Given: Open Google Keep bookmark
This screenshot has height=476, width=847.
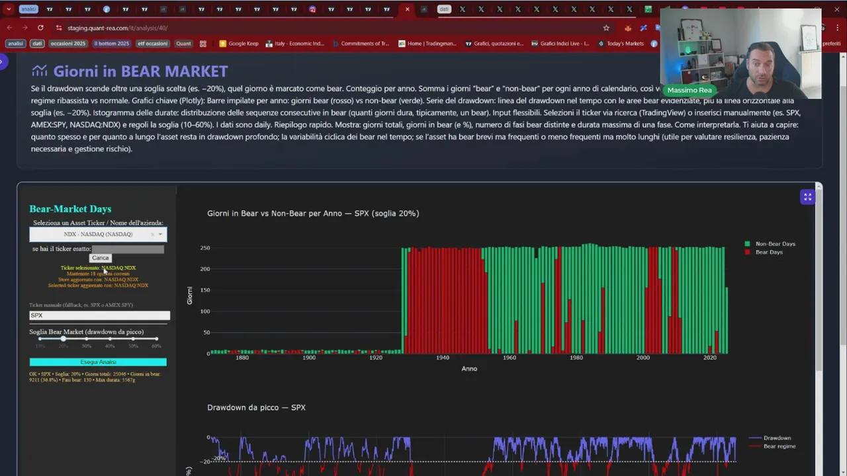Looking at the screenshot, I should [x=239, y=44].
